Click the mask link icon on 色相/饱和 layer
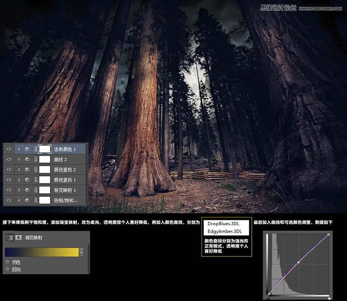 (x=36, y=200)
